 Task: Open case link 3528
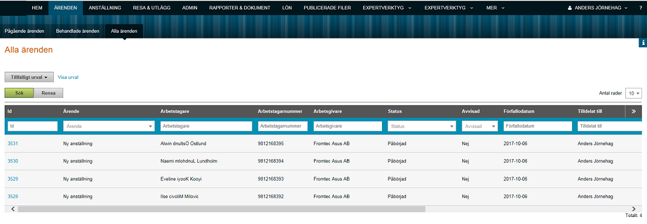(13, 197)
